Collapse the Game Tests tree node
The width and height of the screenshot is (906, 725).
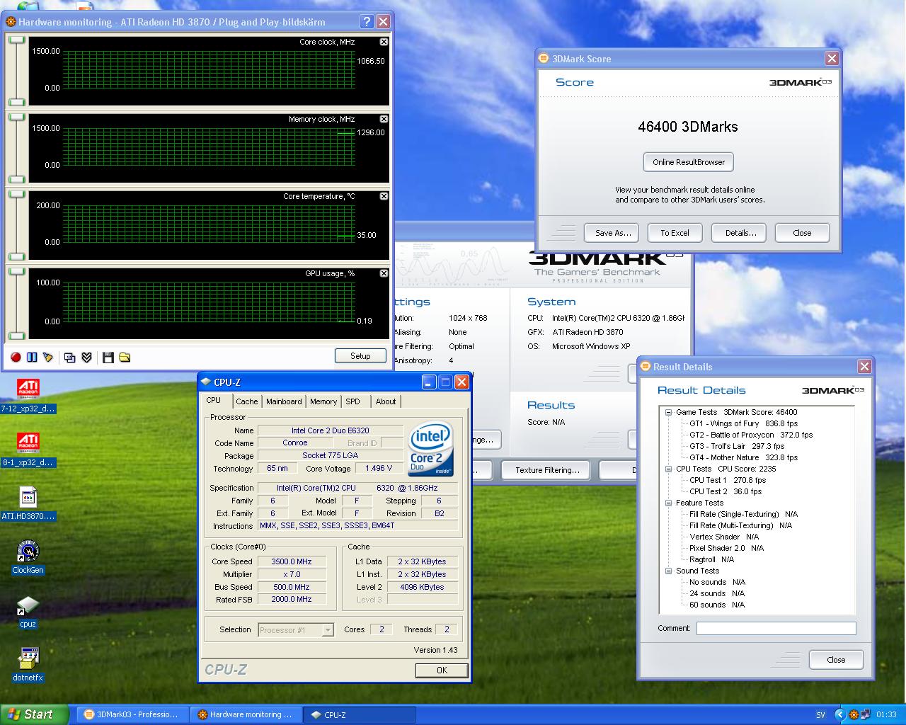click(668, 412)
